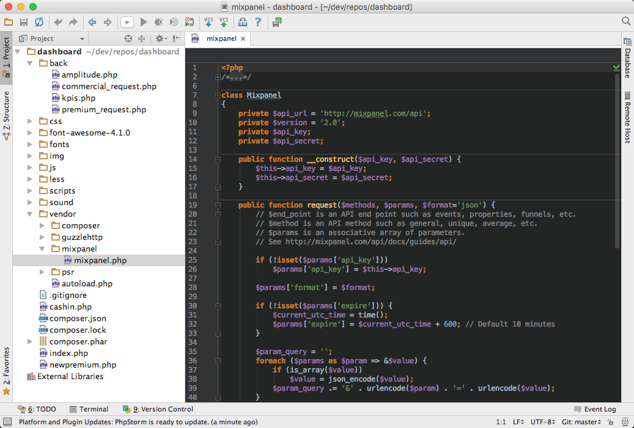Expand the guzzlehttp folder
The height and width of the screenshot is (428, 634).
(x=42, y=238)
